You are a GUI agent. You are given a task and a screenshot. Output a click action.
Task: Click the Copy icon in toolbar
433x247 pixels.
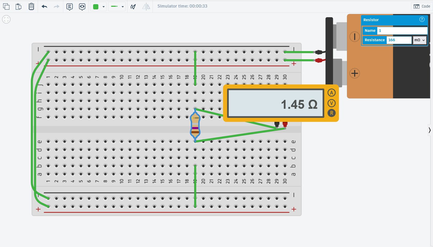6,6
